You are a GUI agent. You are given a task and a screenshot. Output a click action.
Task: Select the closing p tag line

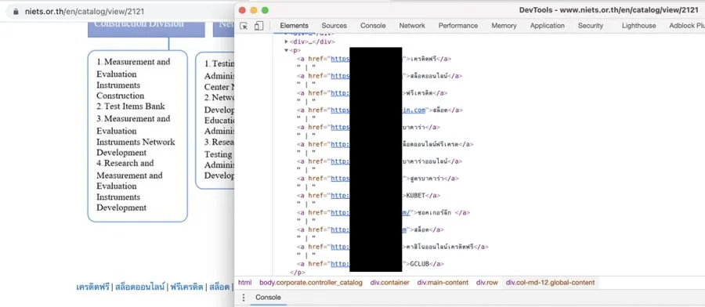[298, 273]
